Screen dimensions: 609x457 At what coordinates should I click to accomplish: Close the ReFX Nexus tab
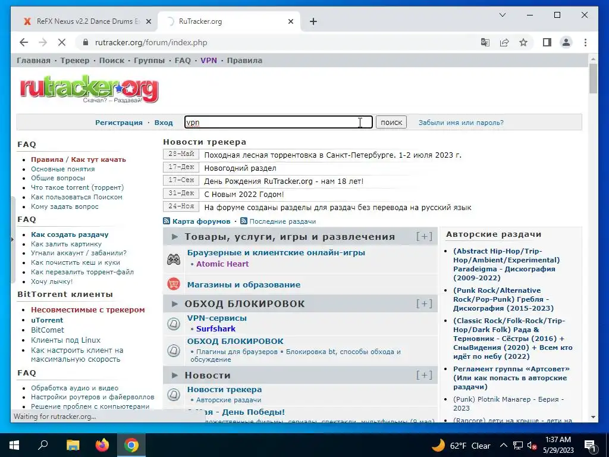pyautogui.click(x=148, y=21)
